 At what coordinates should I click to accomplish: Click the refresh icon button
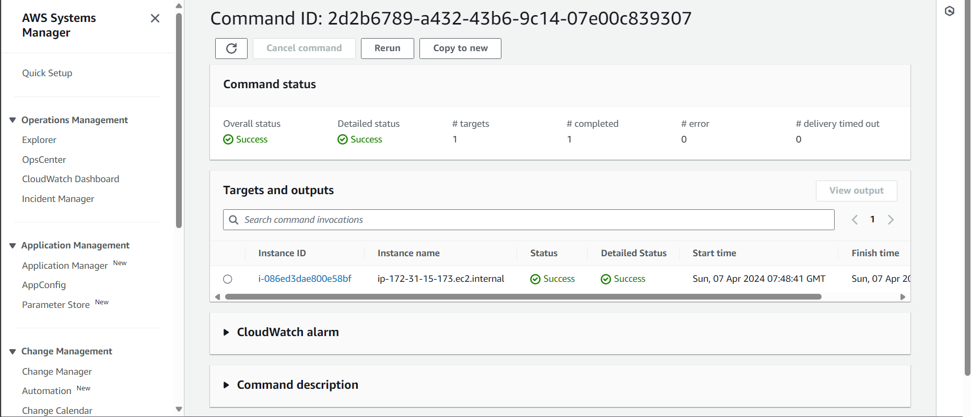(231, 49)
